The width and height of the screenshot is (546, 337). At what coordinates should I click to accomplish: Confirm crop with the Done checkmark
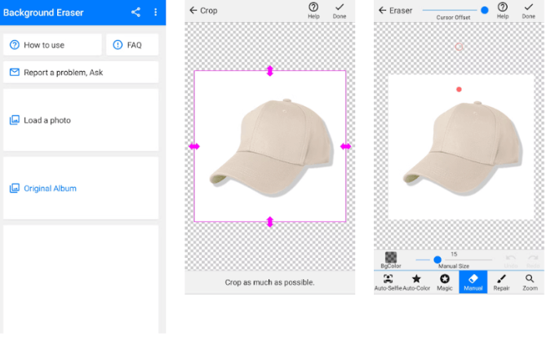(x=339, y=10)
